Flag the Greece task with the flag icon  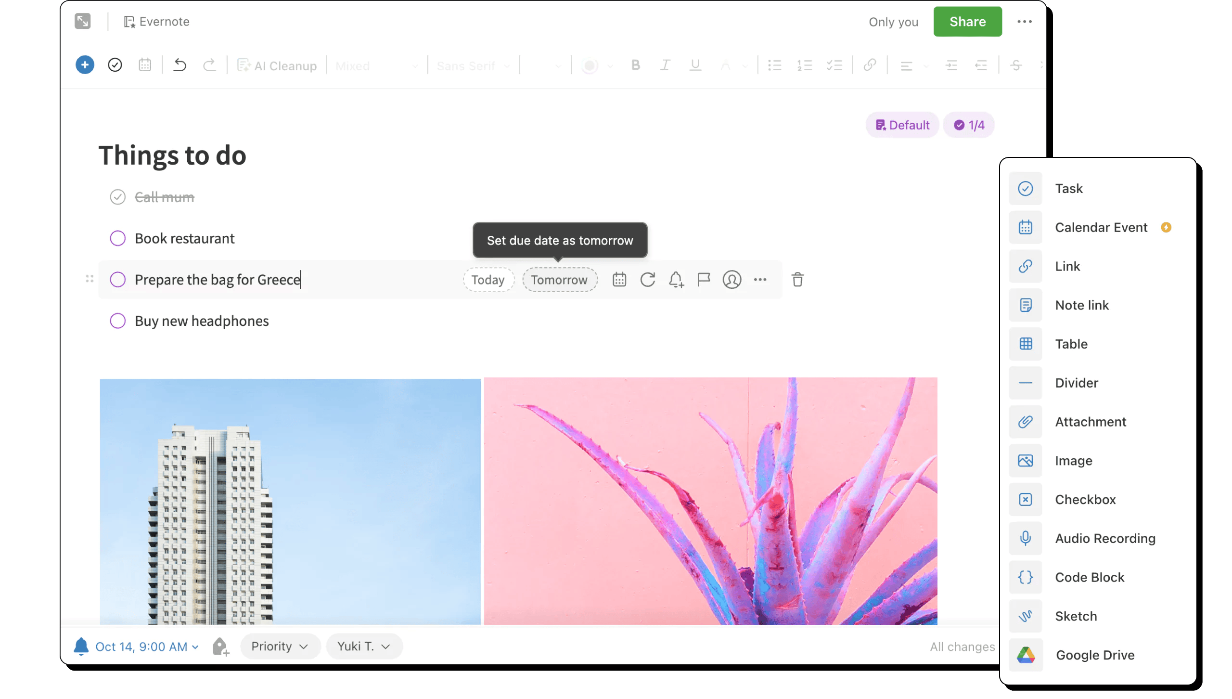coord(704,279)
